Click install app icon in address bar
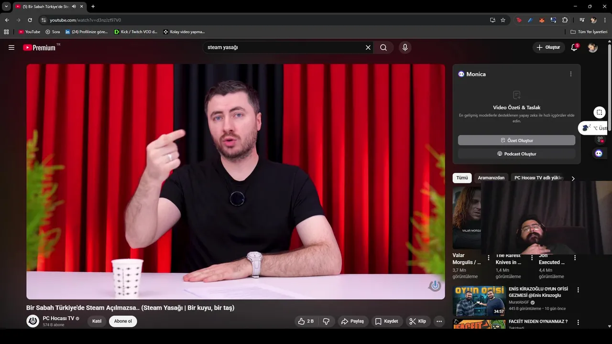The height and width of the screenshot is (344, 612). point(492,20)
